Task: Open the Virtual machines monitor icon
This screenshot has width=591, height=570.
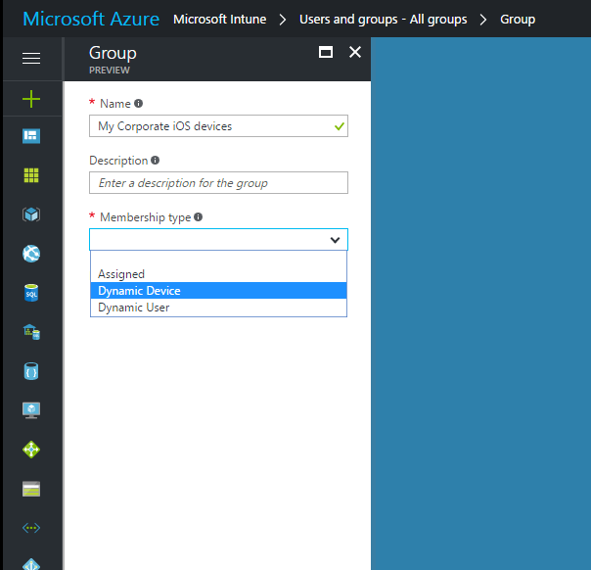Action: [31, 410]
